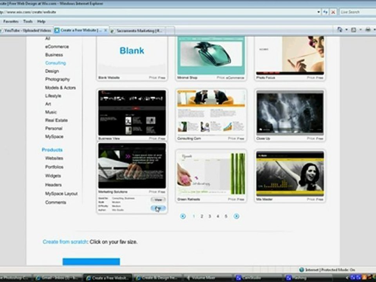376x282 pixels.
Task: Open the Headers product link
Action: tap(53, 184)
